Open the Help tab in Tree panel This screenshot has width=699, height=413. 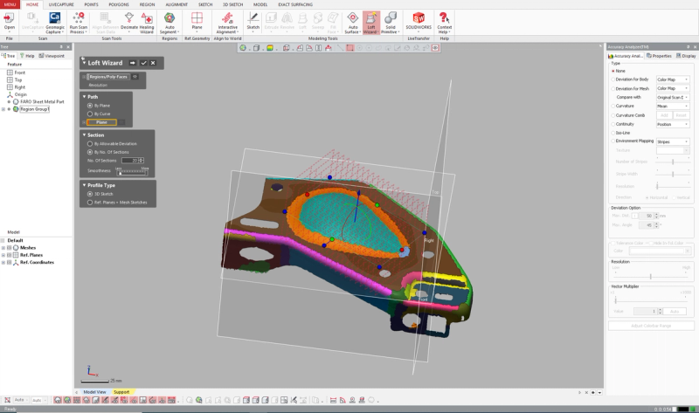click(x=27, y=56)
